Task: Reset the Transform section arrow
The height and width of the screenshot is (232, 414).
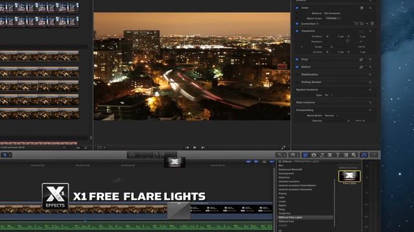Action: coord(370,31)
